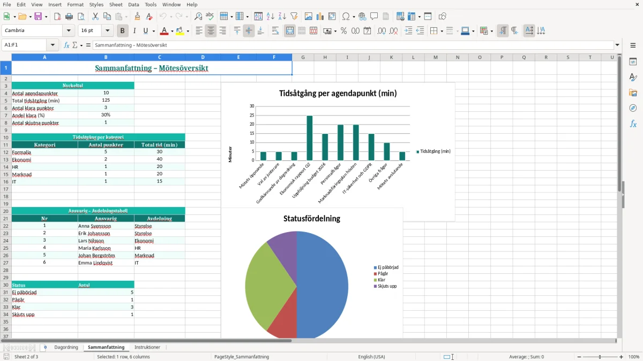Apply the red font color swatch
Screen dimensions: 643x361
pos(165,31)
